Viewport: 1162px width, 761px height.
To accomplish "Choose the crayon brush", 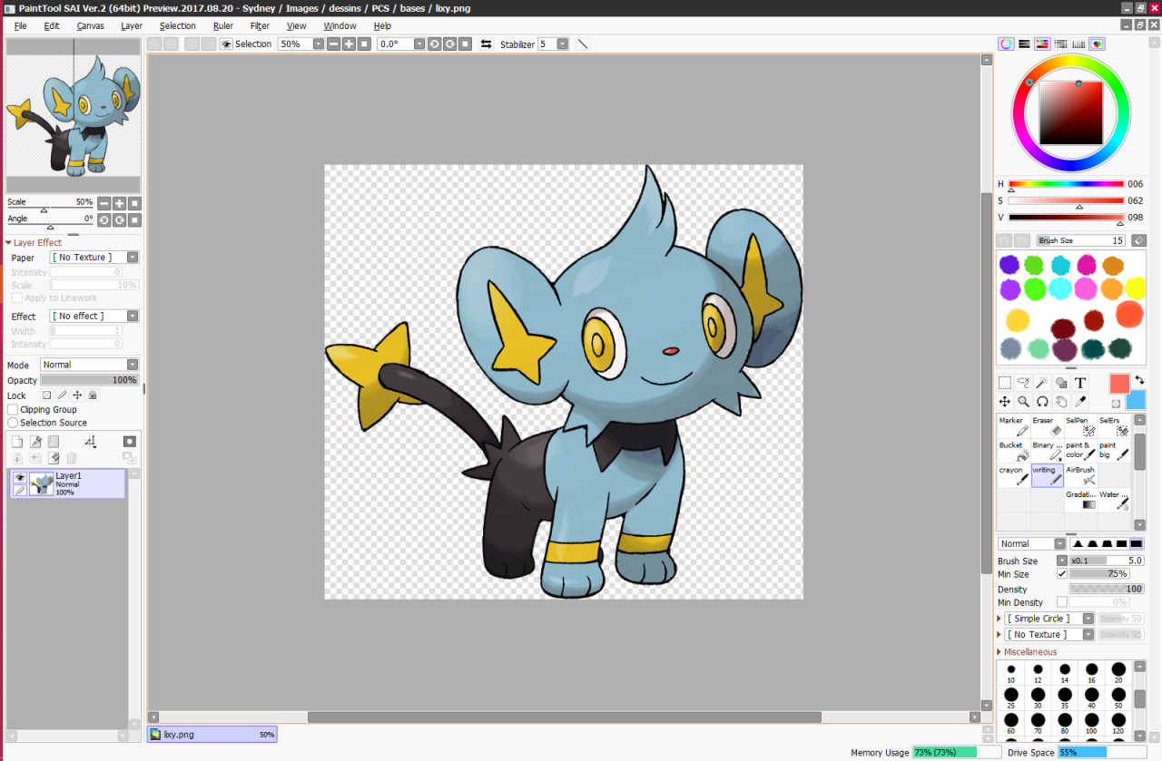I will coord(1013,475).
